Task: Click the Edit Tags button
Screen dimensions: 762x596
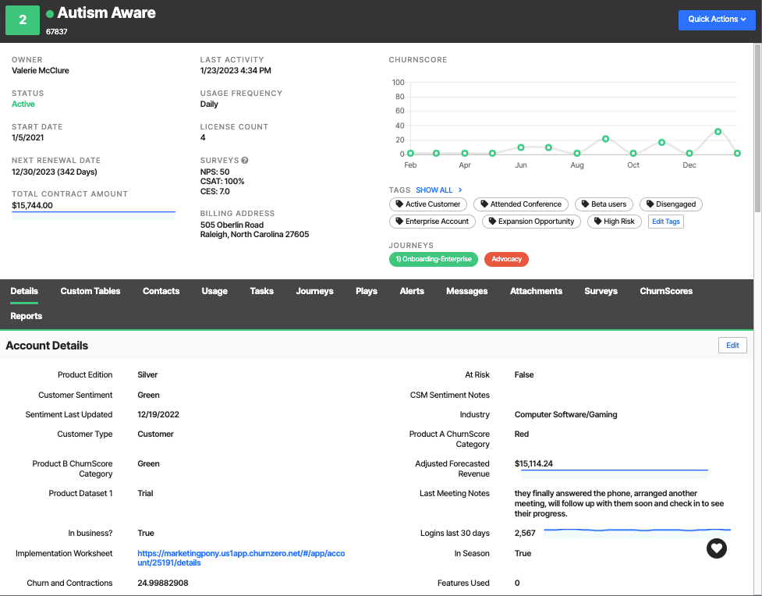Action: tap(666, 222)
